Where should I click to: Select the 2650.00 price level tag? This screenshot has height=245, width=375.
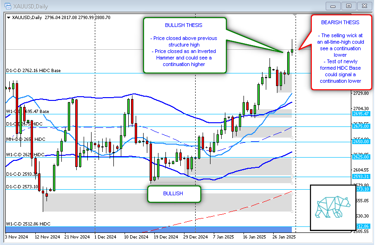pos(361,142)
